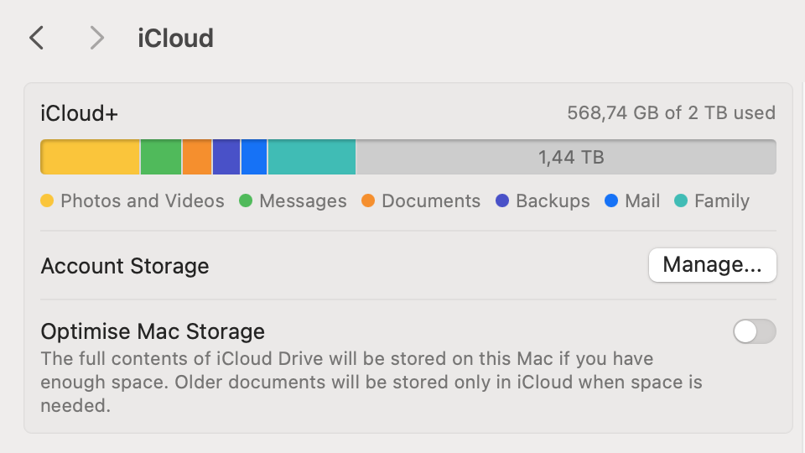Open the Manage... account storage button

pyautogui.click(x=712, y=265)
